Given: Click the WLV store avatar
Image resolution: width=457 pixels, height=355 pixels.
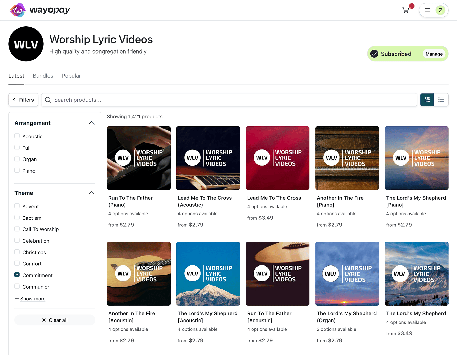Looking at the screenshot, I should click(x=26, y=44).
